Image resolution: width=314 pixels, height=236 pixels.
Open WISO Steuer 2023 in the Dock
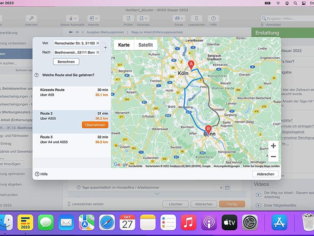(x=25, y=223)
